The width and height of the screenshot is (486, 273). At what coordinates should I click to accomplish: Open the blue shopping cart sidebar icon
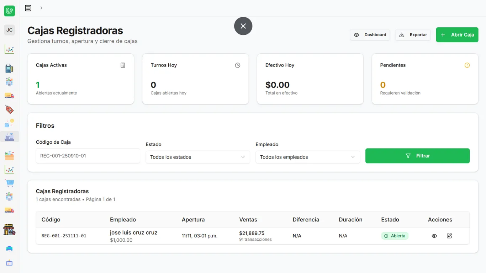[x=9, y=183]
